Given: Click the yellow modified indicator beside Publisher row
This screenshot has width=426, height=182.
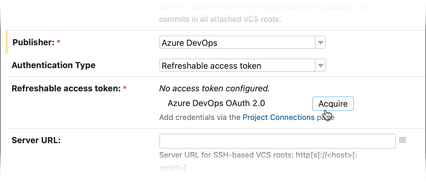Looking at the screenshot, I should pos(6,42).
